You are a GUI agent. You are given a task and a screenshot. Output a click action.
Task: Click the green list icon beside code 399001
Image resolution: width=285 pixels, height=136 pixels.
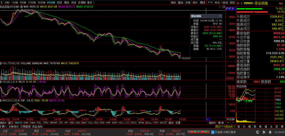241,3
